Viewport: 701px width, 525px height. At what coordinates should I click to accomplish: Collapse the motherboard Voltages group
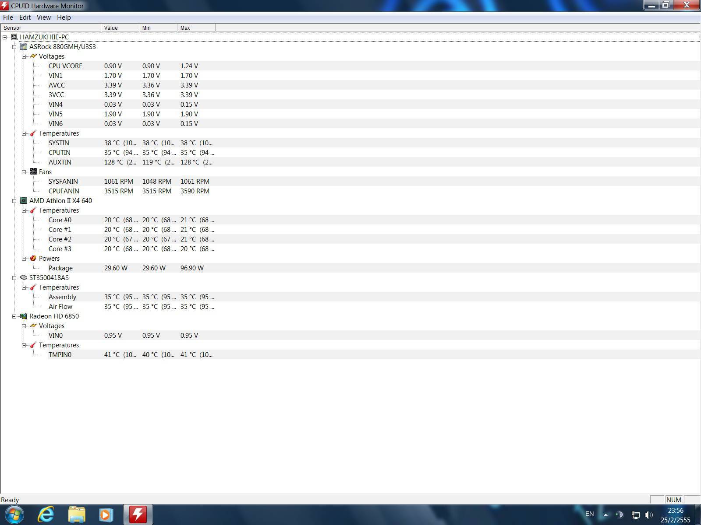pos(24,56)
